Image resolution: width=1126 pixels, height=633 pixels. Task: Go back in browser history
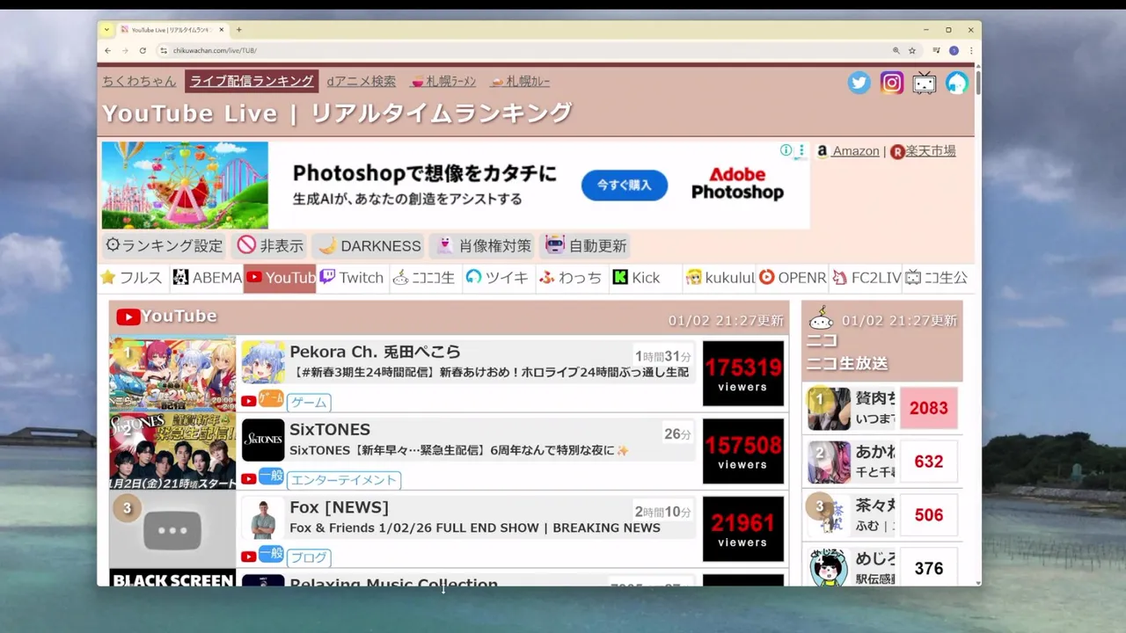(x=107, y=51)
